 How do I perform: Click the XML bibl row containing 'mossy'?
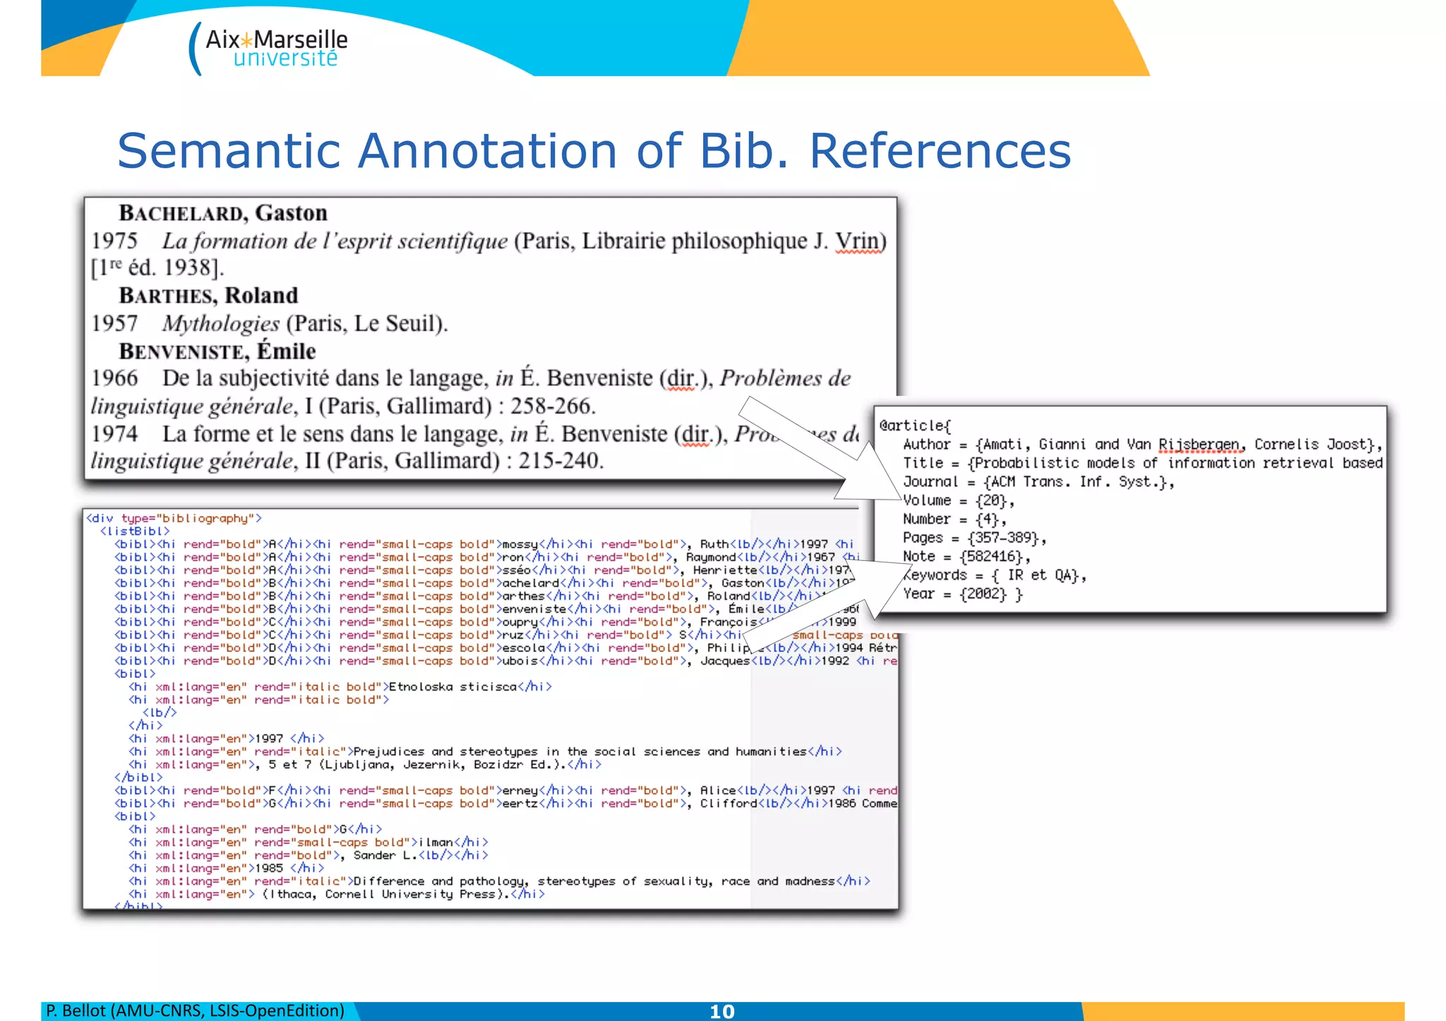tap(484, 544)
